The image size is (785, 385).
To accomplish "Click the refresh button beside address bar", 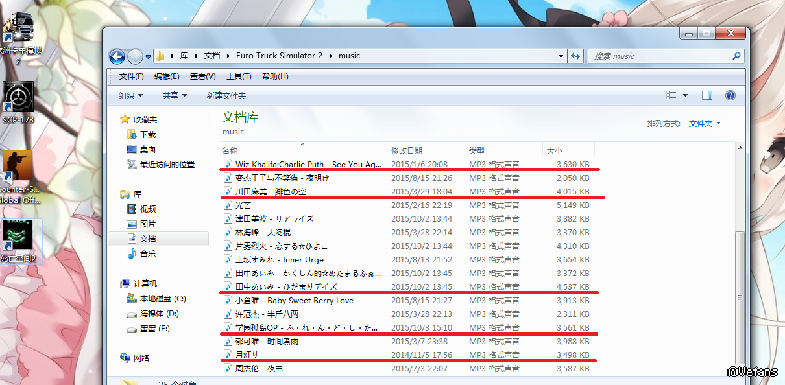I will click(575, 56).
